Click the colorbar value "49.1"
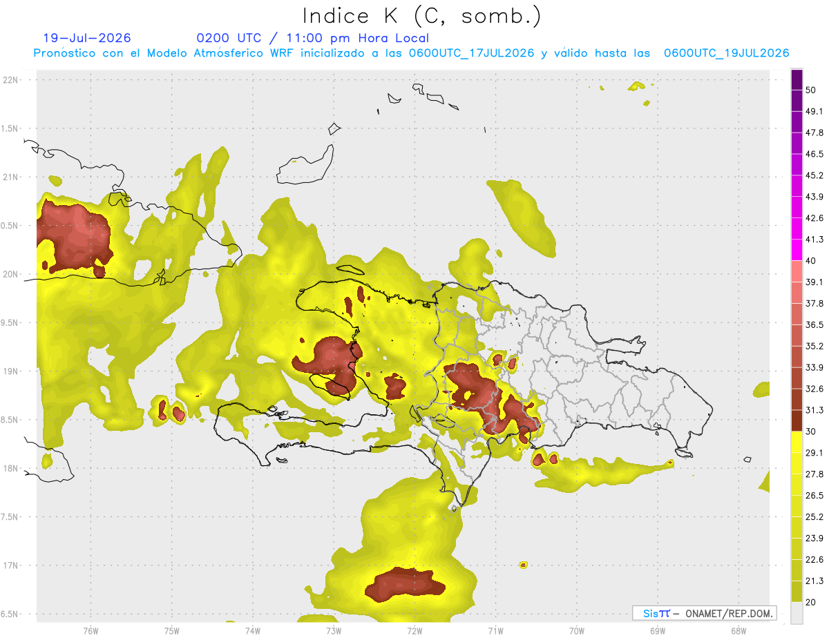Screen dimensions: 829x640 [x=814, y=111]
